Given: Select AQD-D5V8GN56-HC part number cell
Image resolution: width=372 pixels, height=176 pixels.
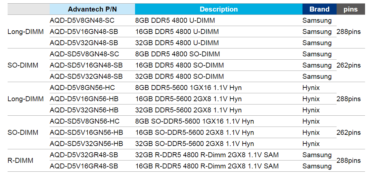Looking at the screenshot, I should 82,88.
